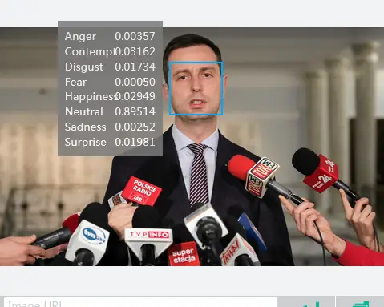Click the Fear score row
This screenshot has height=307, width=384.
point(110,82)
